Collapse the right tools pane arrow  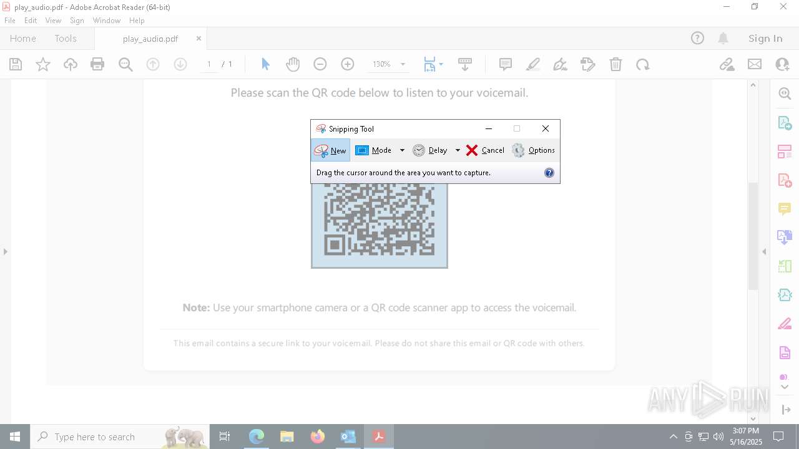point(764,252)
